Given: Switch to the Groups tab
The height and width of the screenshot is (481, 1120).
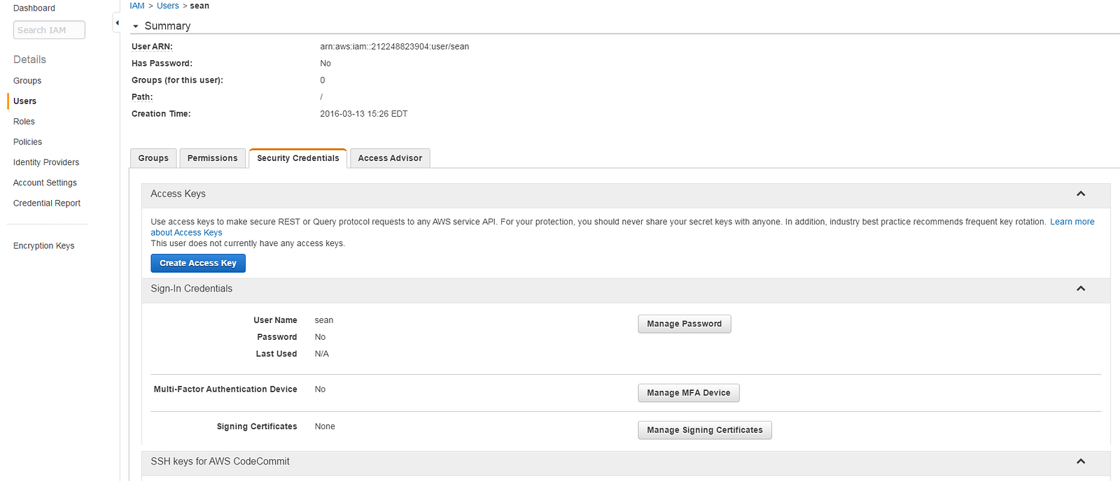Looking at the screenshot, I should click(153, 159).
